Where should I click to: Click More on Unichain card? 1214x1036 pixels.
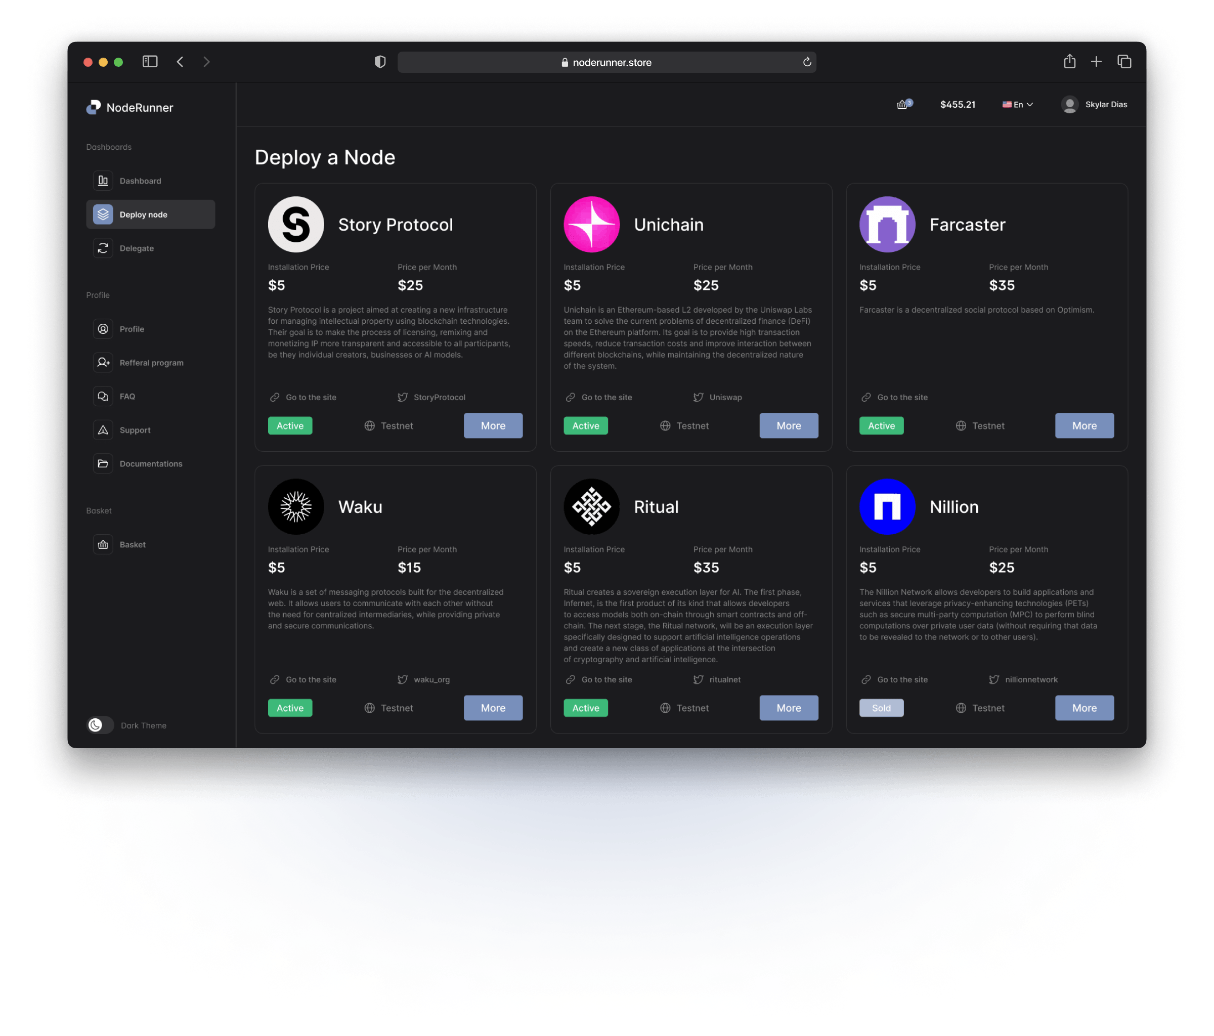point(789,425)
